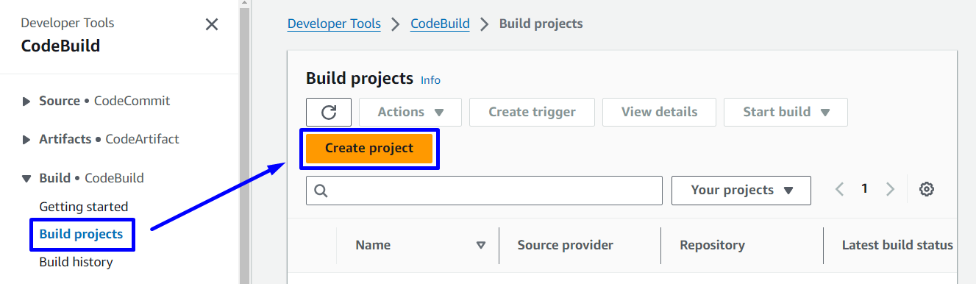Open the Start build dropdown
Image resolution: width=976 pixels, height=284 pixels.
point(786,112)
